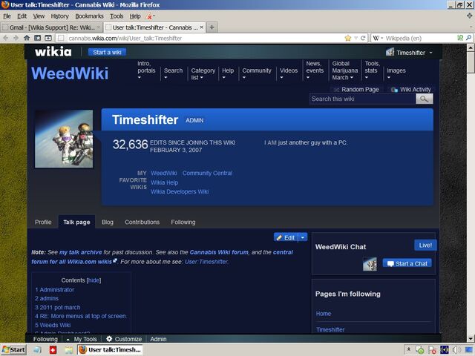Viewport: 475px width, 356px height.
Task: Open the folder icon in quick launch
Action: coord(69,350)
